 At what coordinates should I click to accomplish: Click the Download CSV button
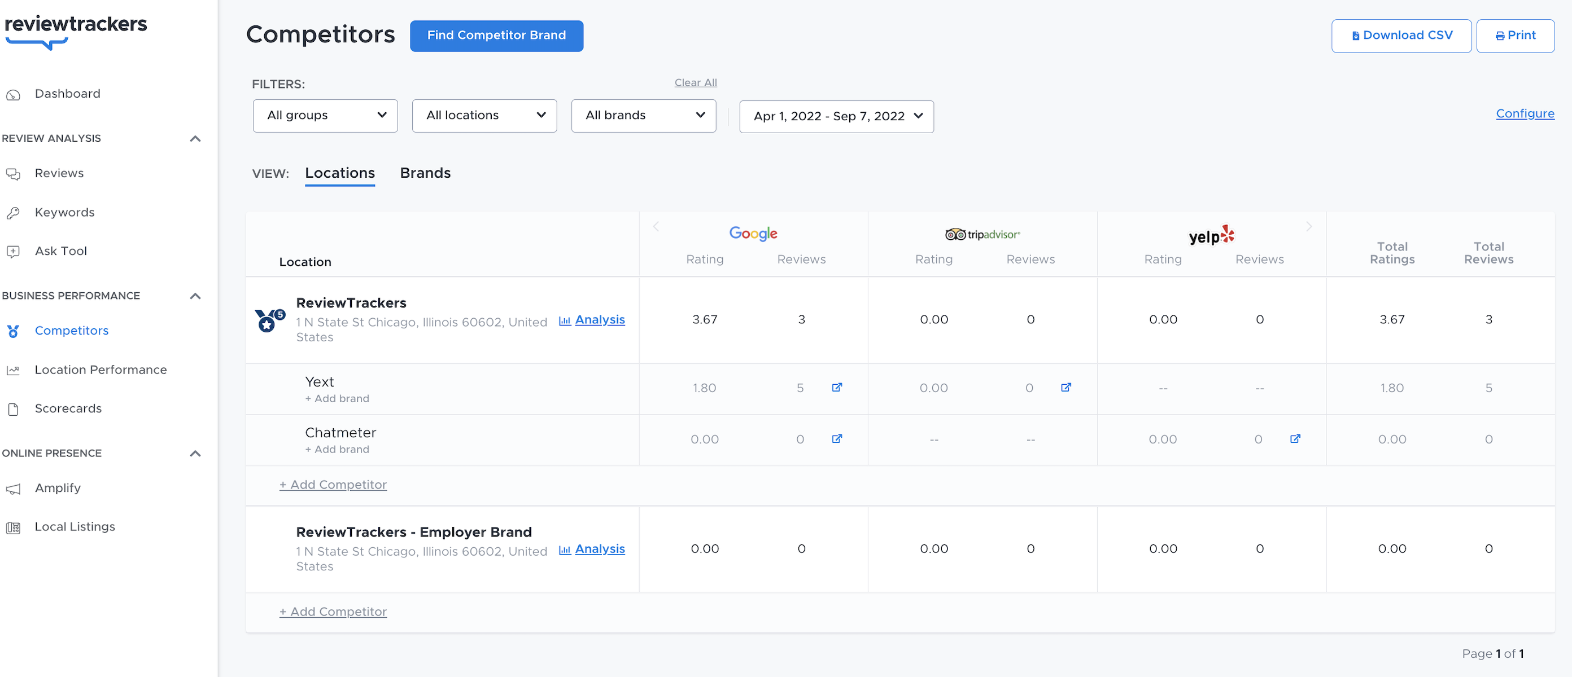tap(1400, 36)
